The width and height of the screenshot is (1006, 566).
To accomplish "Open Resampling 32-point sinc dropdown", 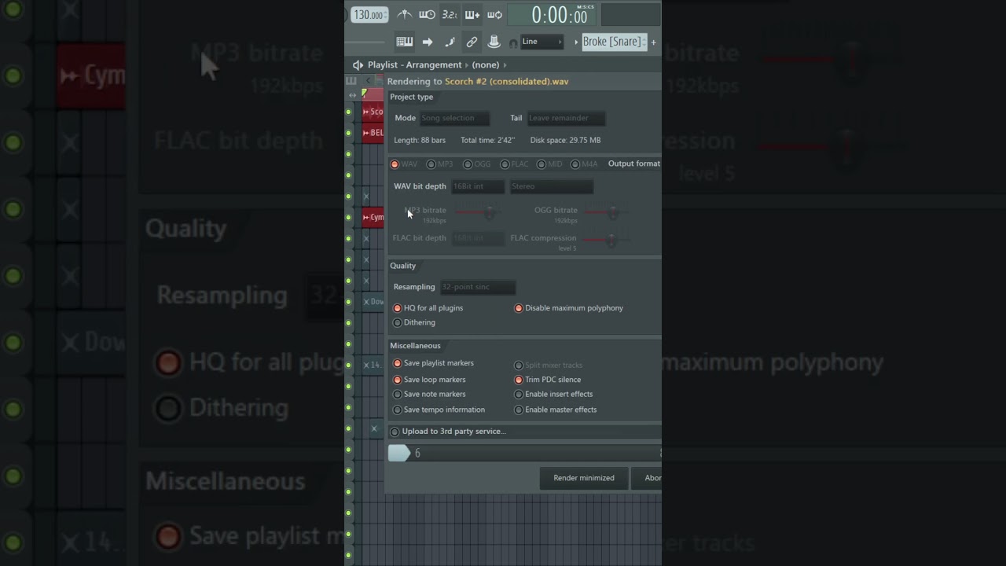I will (477, 288).
